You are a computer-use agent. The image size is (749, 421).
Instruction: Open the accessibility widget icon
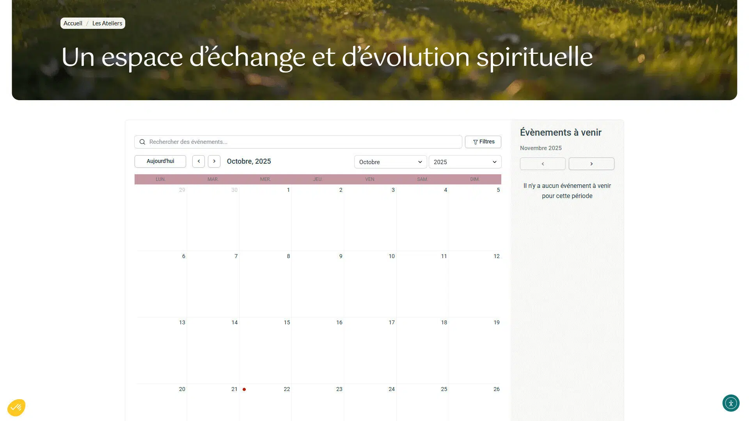click(x=731, y=403)
